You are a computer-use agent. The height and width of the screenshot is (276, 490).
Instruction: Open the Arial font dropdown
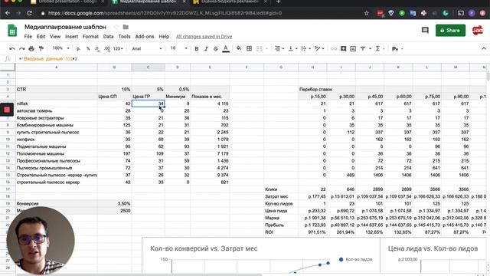tap(147, 49)
